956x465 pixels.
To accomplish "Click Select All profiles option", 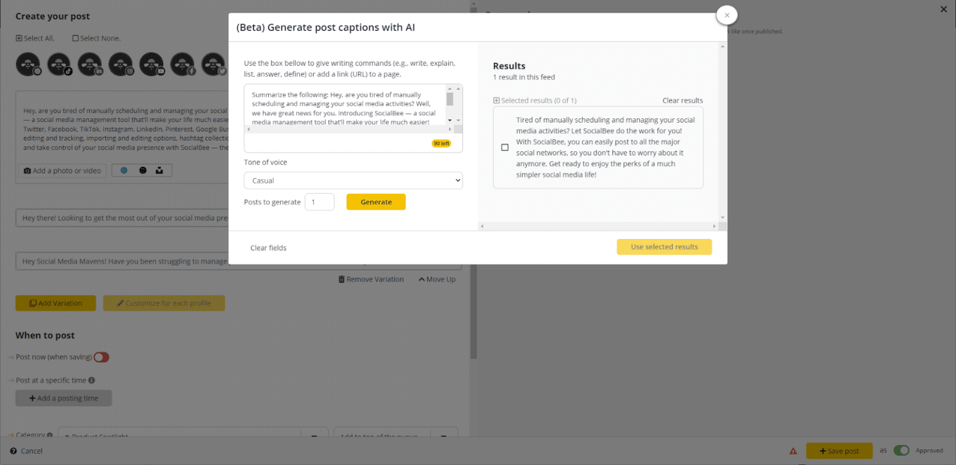I will (x=35, y=38).
